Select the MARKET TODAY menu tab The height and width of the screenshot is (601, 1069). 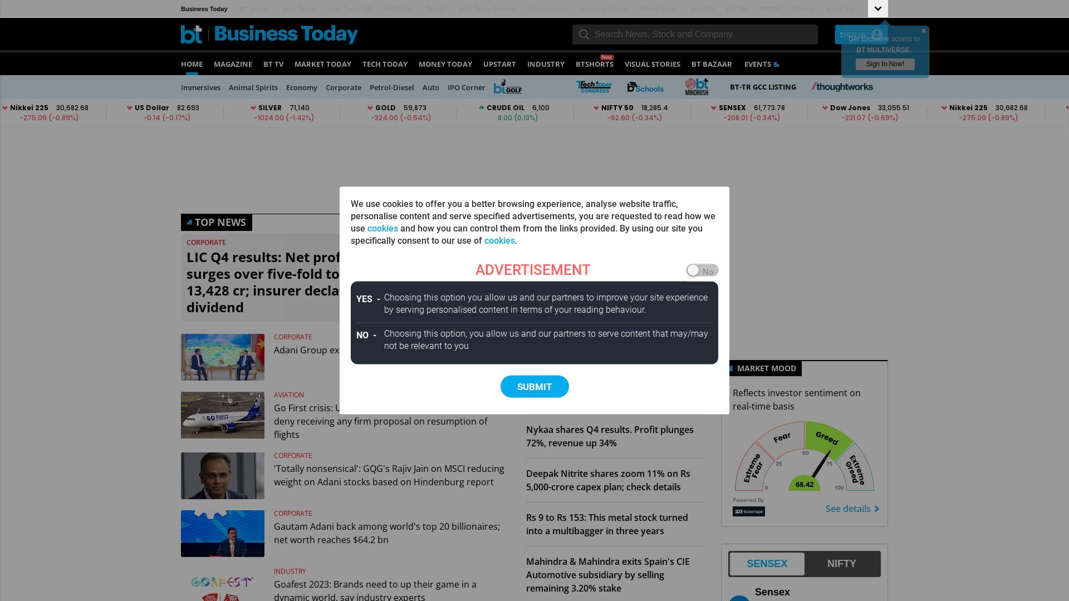(x=322, y=64)
